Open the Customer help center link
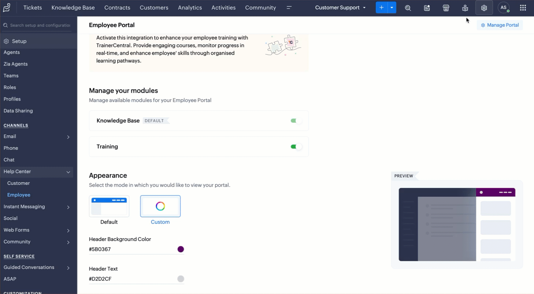 click(18, 183)
